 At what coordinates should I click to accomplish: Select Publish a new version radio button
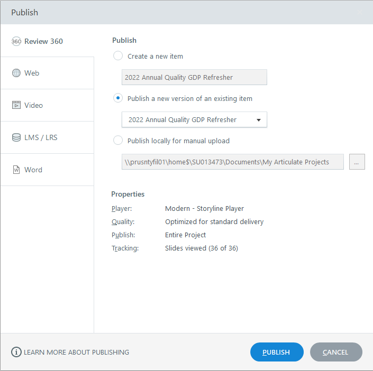pyautogui.click(x=118, y=98)
